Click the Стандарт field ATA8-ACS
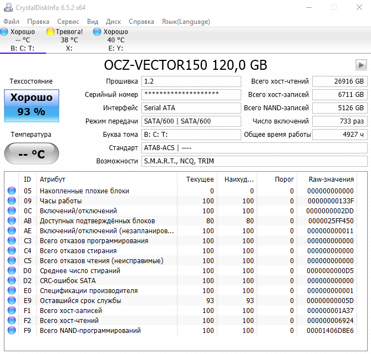371x354 pixels. [255, 148]
